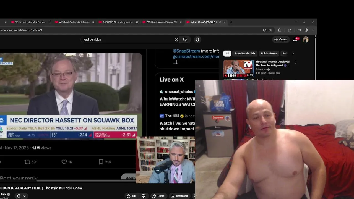Viewport: 354px width, 199px height.
Task: Close the New Russian Offensive tab
Action: click(x=181, y=22)
